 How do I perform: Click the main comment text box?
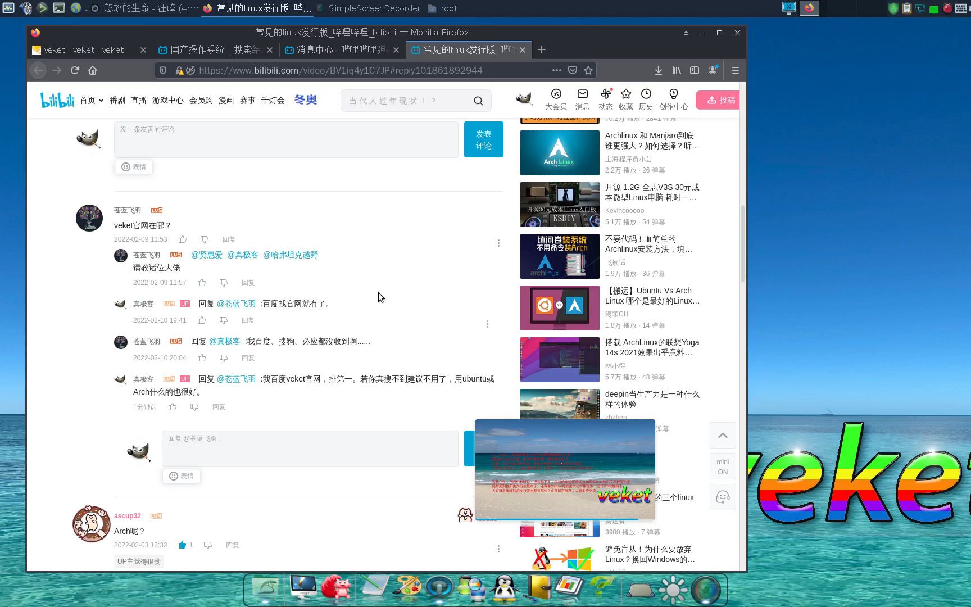tap(286, 139)
